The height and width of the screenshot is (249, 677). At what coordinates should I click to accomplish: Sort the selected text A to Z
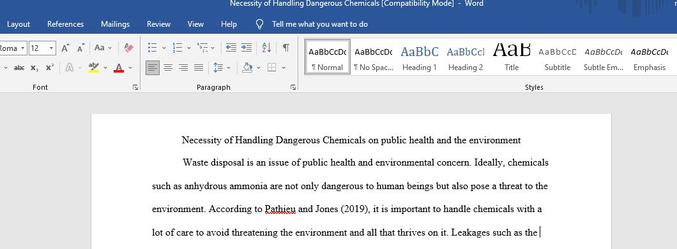[267, 48]
